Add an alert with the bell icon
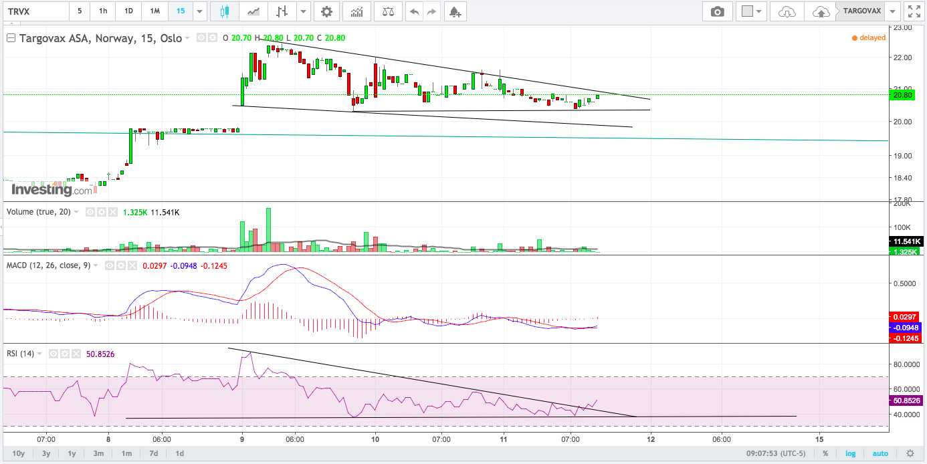 tap(455, 11)
